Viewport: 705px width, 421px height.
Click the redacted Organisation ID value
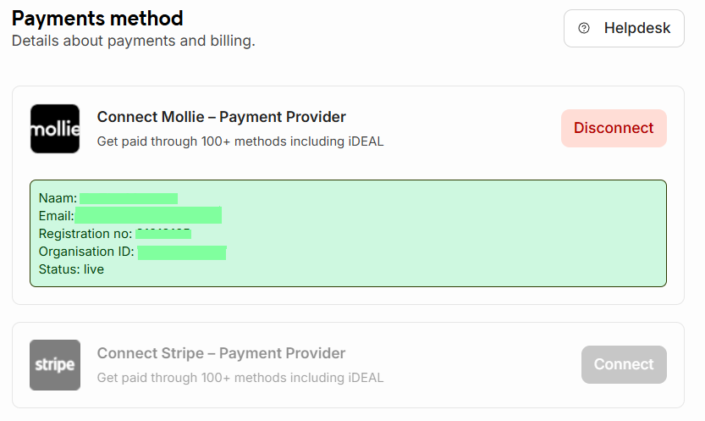coord(182,252)
